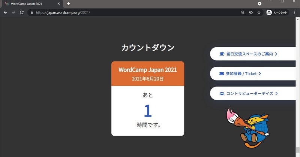Click the Wapuu mascot with paintbrush

(248, 128)
